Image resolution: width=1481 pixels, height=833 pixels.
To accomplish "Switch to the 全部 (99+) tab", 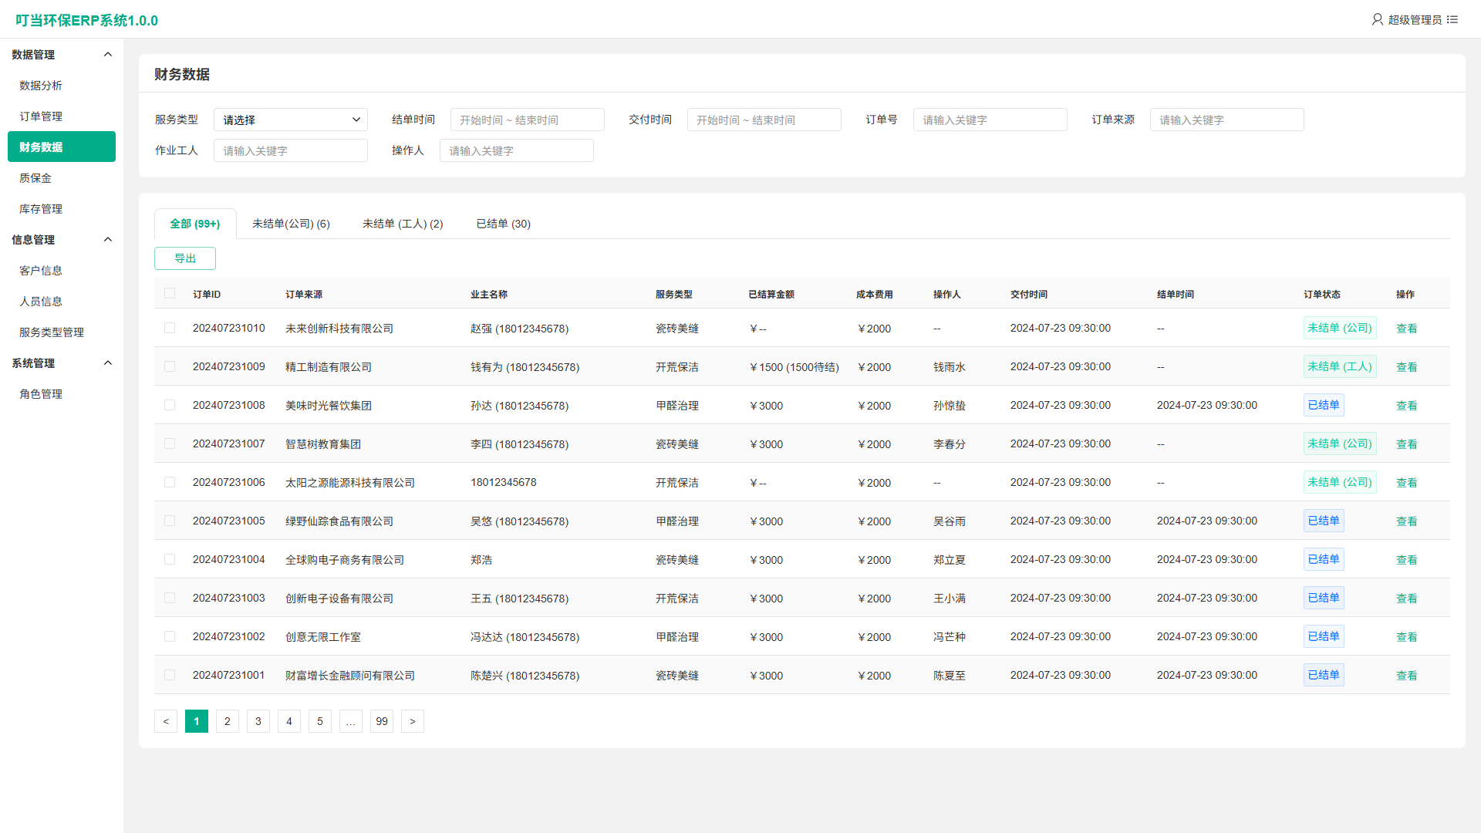I will [195, 224].
